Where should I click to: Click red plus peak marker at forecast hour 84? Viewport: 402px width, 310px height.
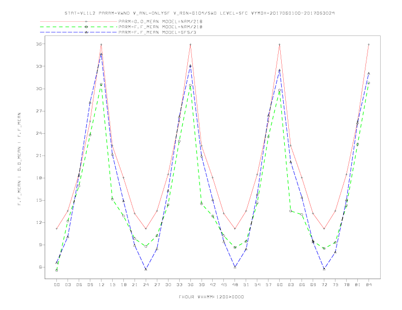(x=369, y=45)
